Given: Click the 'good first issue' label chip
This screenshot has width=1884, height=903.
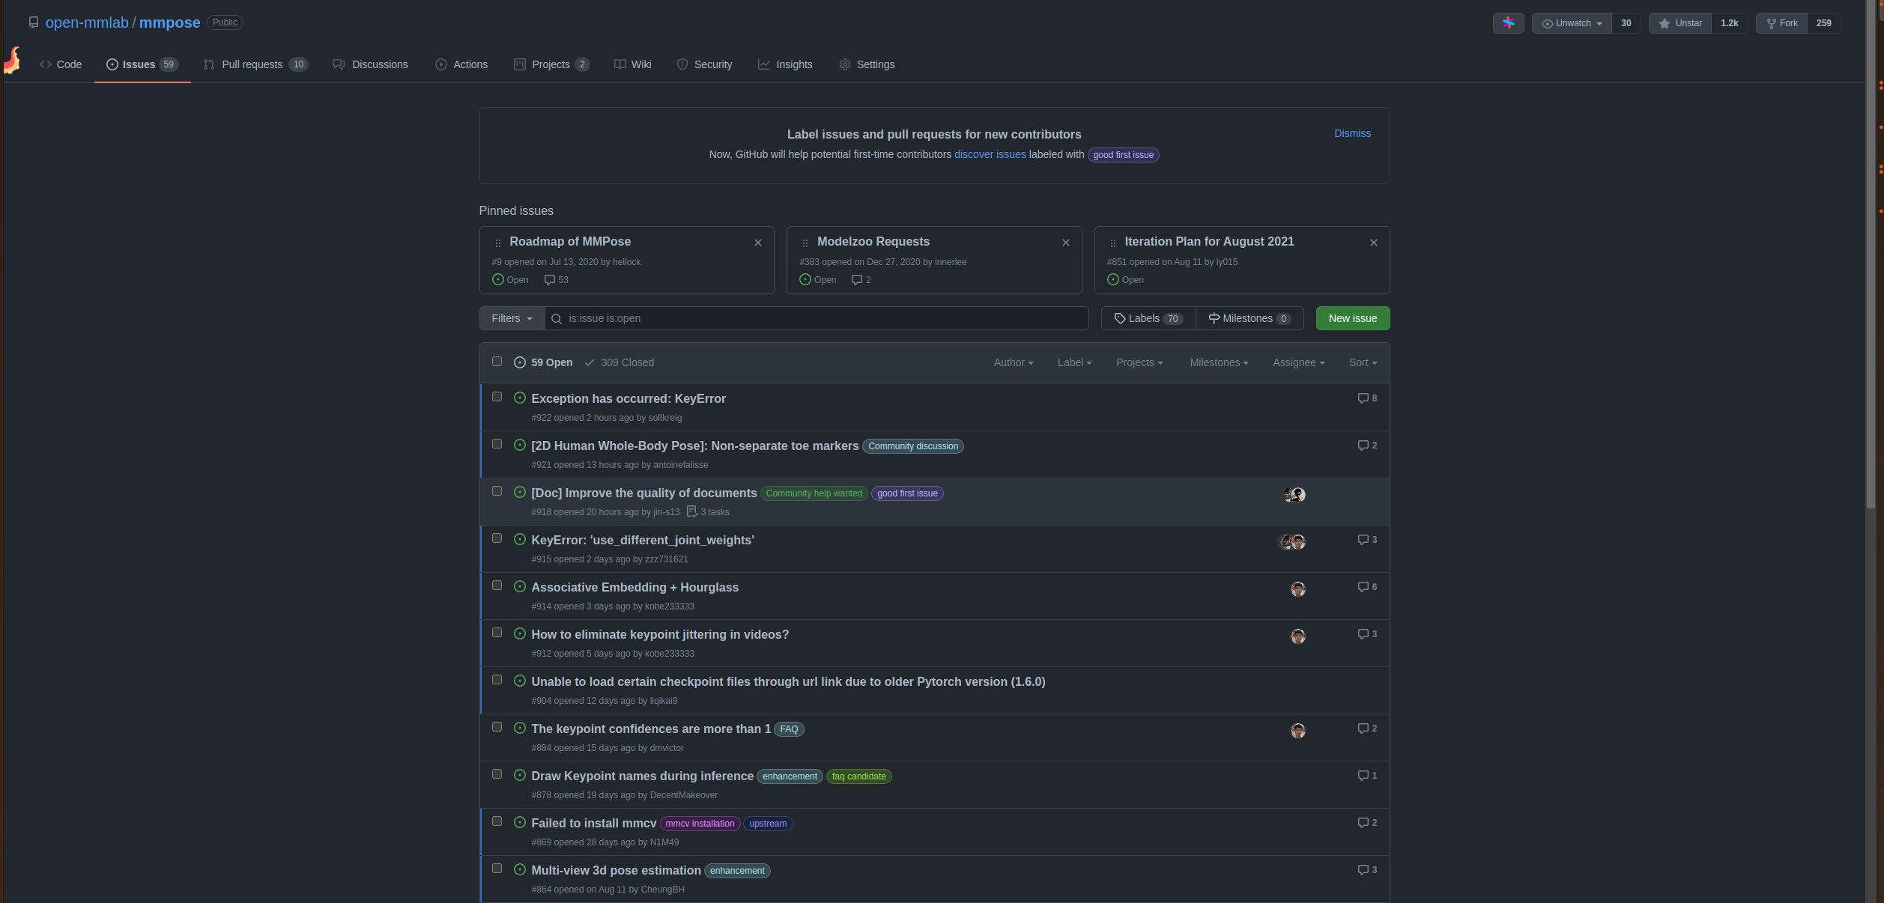Looking at the screenshot, I should pos(1123,154).
